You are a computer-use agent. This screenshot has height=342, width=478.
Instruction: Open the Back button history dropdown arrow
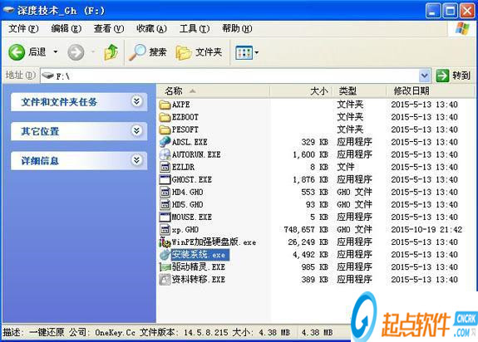pyautogui.click(x=56, y=52)
